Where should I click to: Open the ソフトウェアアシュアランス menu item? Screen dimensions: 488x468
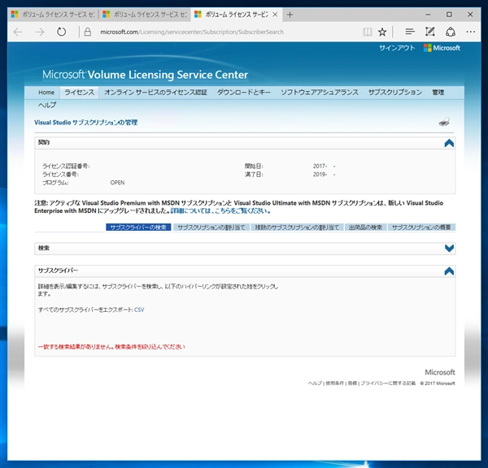320,93
